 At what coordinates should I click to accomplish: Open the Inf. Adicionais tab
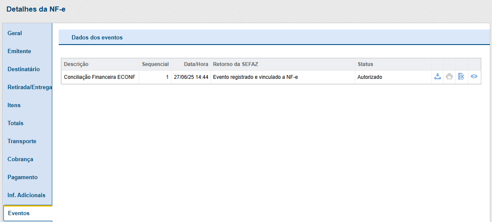(26, 195)
